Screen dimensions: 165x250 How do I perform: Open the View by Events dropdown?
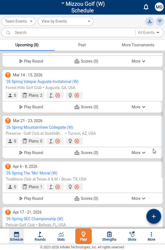(x=66, y=21)
